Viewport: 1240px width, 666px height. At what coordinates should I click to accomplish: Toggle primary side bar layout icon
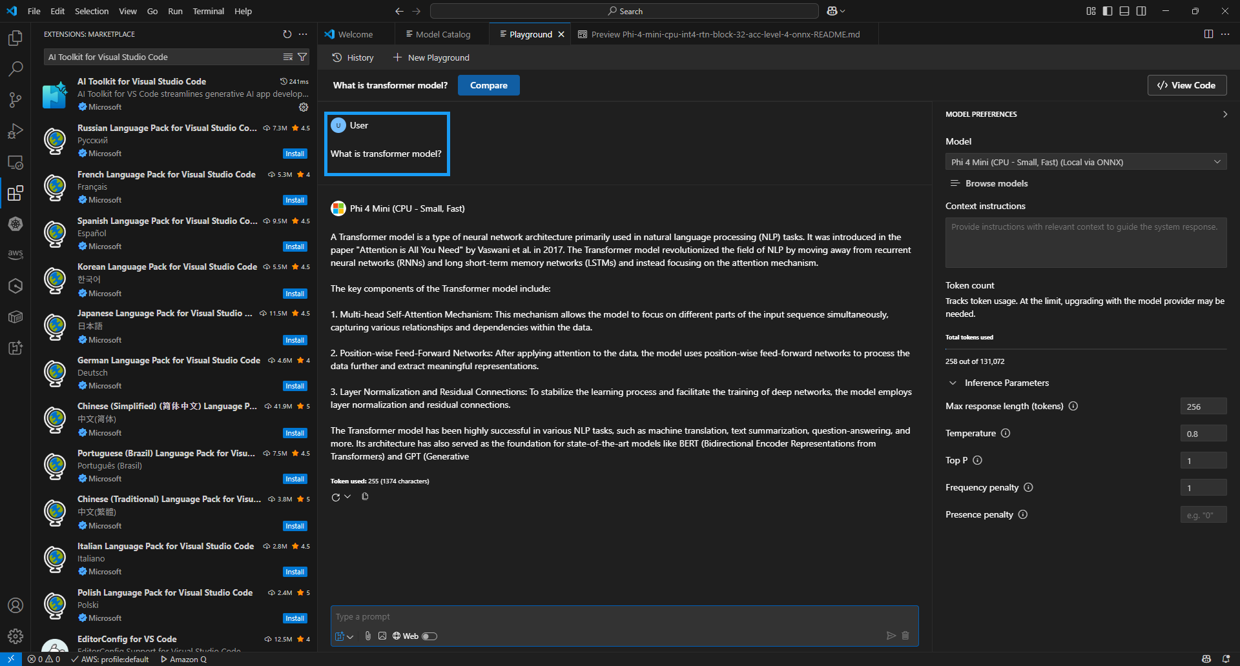click(1108, 11)
